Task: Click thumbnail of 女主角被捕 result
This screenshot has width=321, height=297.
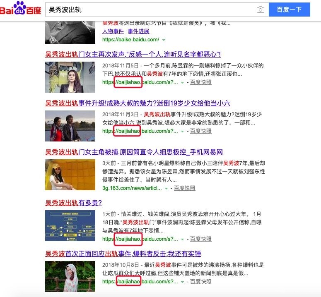Action: tap(70, 175)
